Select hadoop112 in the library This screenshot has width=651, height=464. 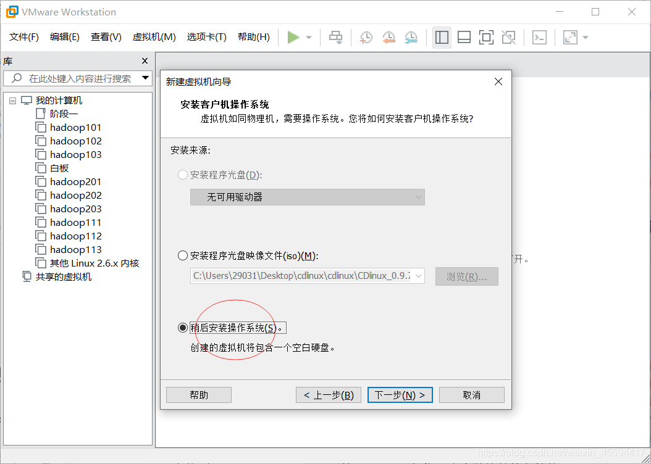point(76,236)
